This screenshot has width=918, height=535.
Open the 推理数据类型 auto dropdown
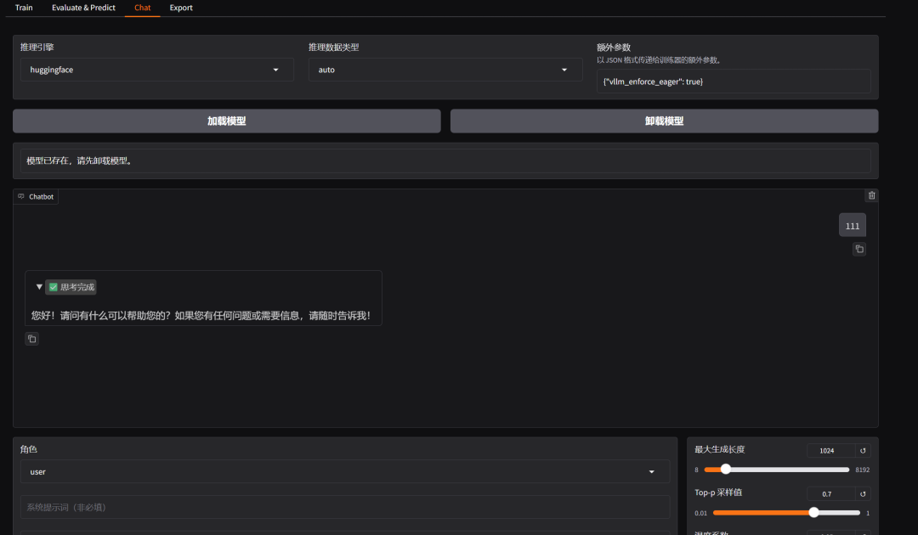coord(445,70)
